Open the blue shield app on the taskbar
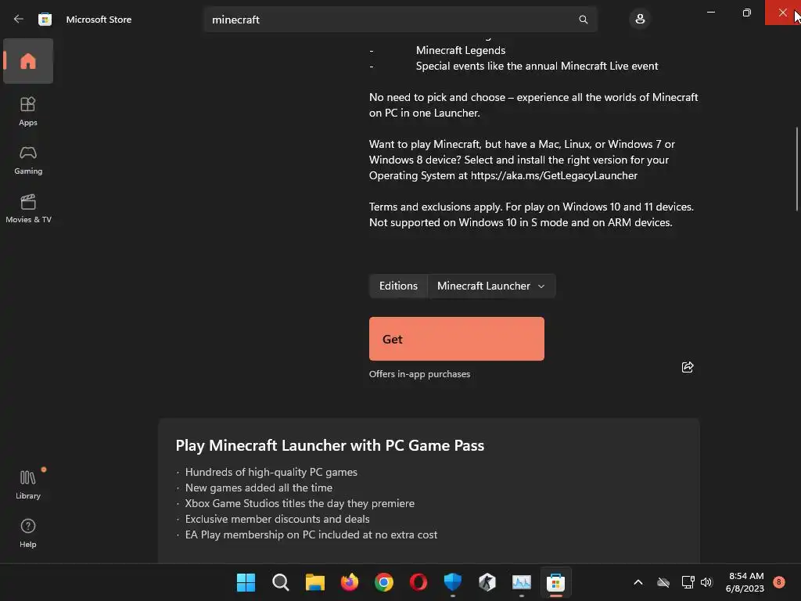Viewport: 801px width, 601px height. pos(453,582)
